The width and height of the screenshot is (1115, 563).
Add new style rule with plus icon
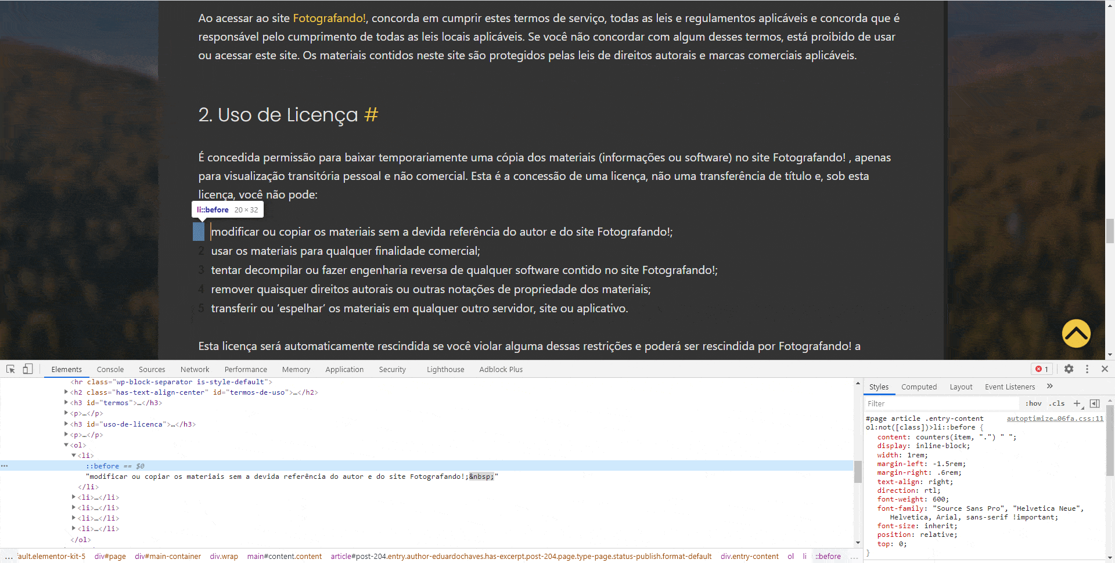(1077, 403)
